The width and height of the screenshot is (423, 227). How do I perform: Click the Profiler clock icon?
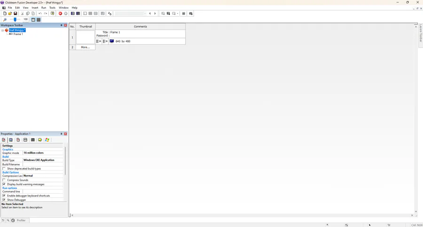pyautogui.click(x=13, y=220)
